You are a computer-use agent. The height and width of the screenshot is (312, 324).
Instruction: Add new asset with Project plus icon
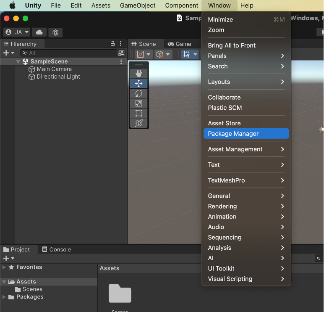coord(6,258)
